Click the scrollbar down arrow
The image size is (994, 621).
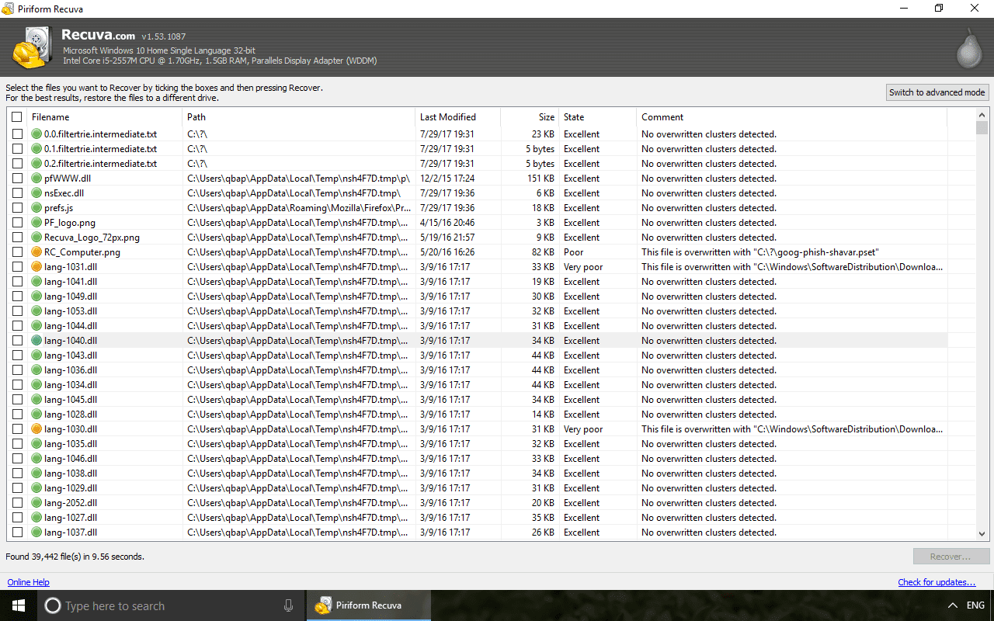click(982, 534)
